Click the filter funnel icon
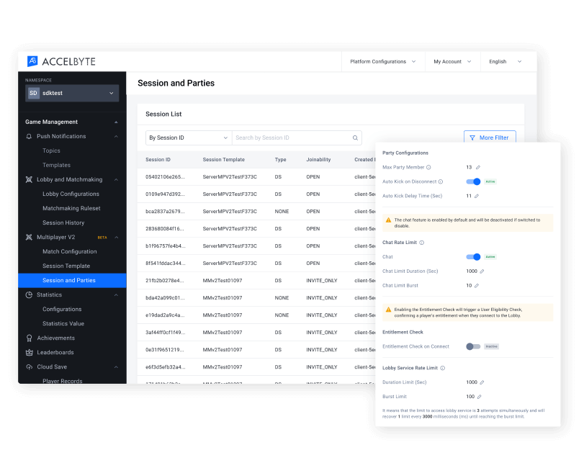Image resolution: width=584 pixels, height=468 pixels. pos(472,138)
